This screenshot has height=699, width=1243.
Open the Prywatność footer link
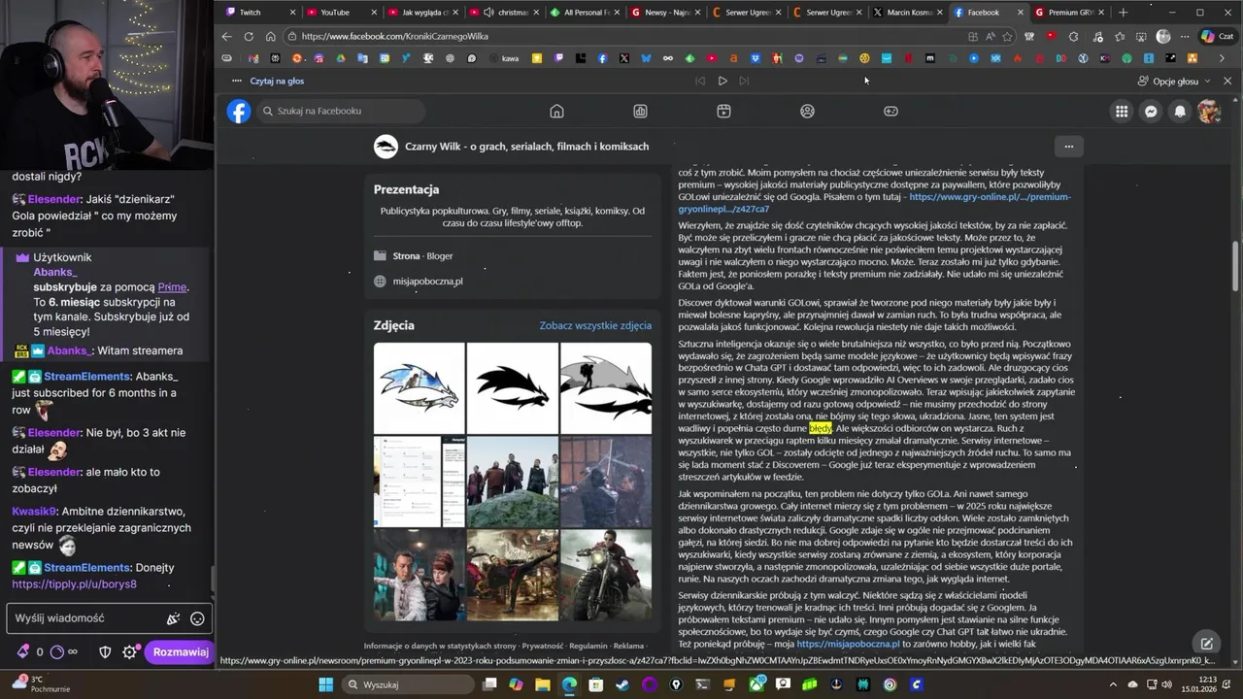(x=542, y=646)
